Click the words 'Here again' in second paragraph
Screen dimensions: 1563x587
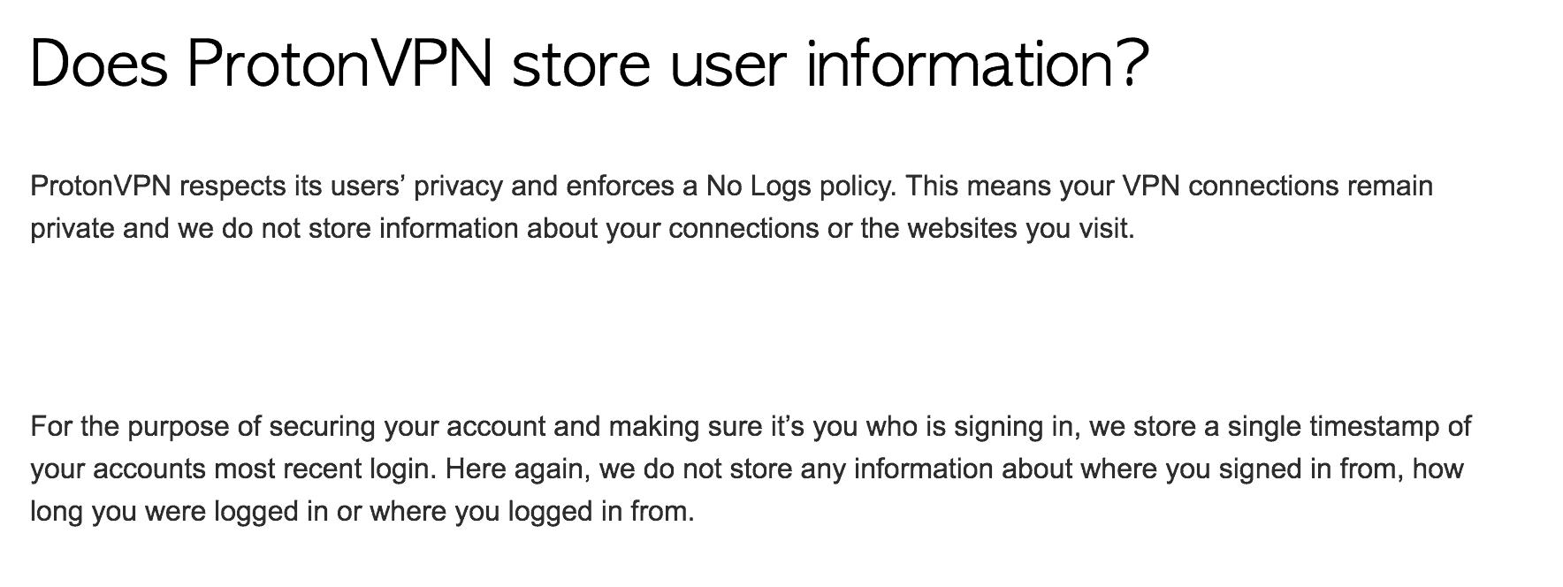518,469
